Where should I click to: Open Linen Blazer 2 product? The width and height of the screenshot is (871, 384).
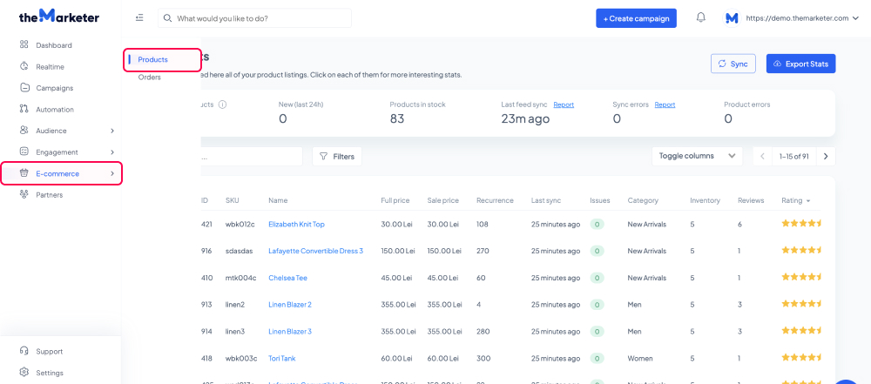point(290,304)
